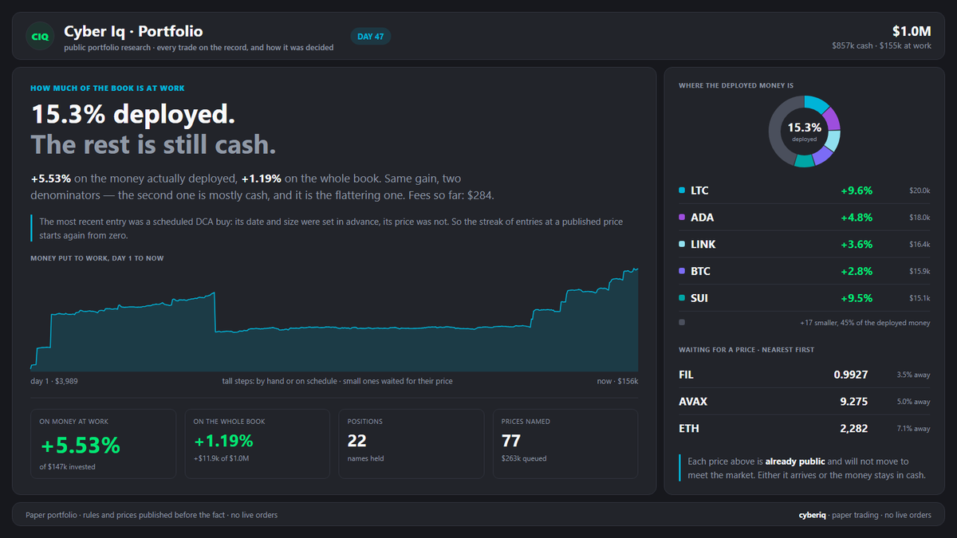Click the FIL target price 0.9927

[x=851, y=375]
